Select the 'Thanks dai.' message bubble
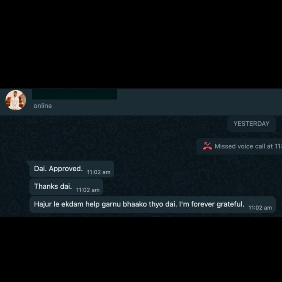This screenshot has width=282, height=282. coord(66,187)
